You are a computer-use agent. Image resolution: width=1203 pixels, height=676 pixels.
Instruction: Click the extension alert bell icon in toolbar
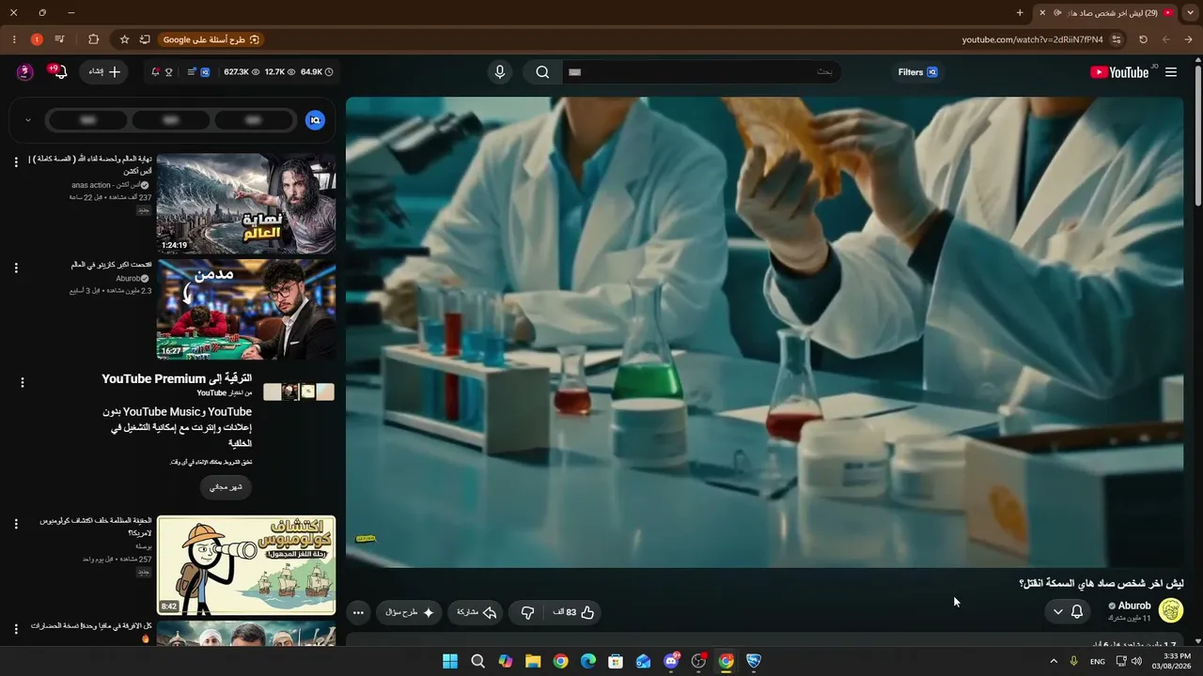(x=154, y=72)
